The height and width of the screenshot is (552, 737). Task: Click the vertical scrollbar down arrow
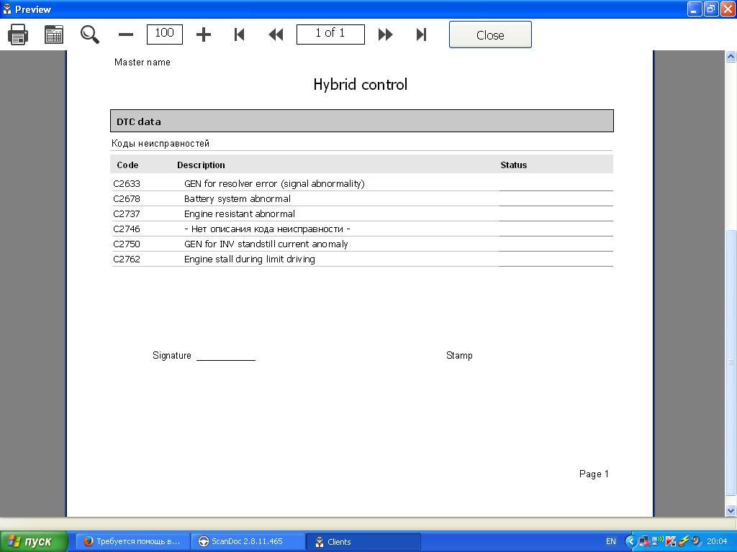[731, 510]
